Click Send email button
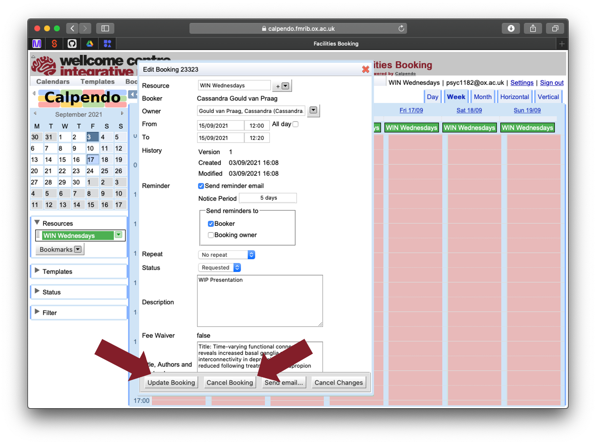596x445 pixels. [284, 383]
